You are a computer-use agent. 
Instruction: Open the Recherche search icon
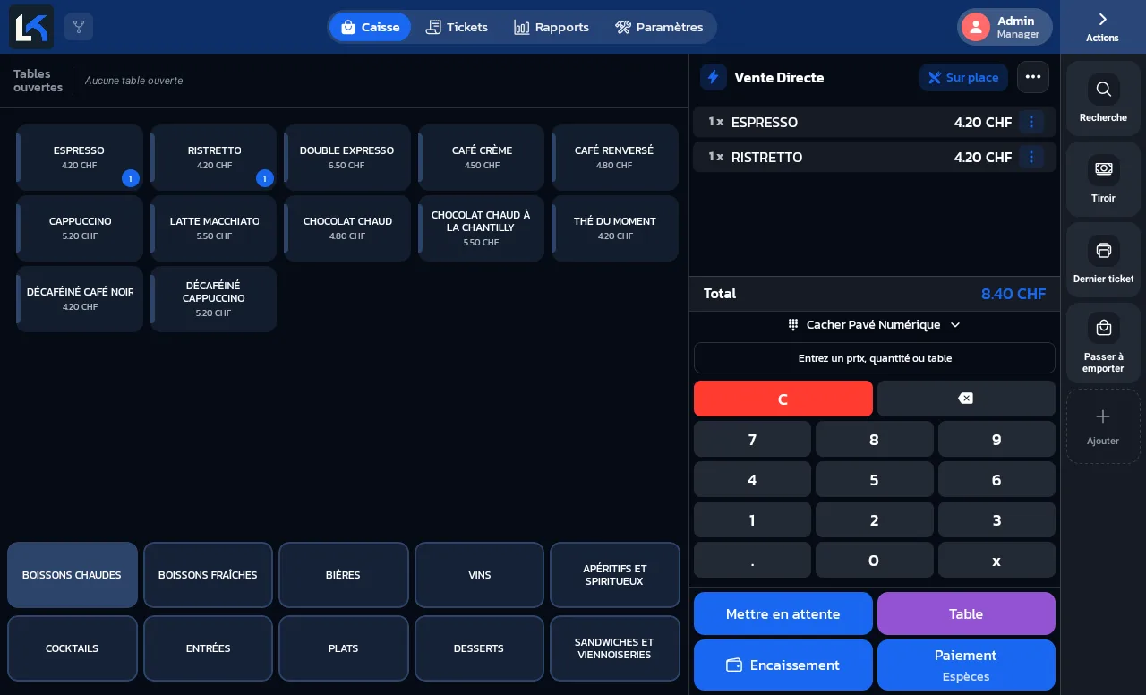click(x=1103, y=90)
